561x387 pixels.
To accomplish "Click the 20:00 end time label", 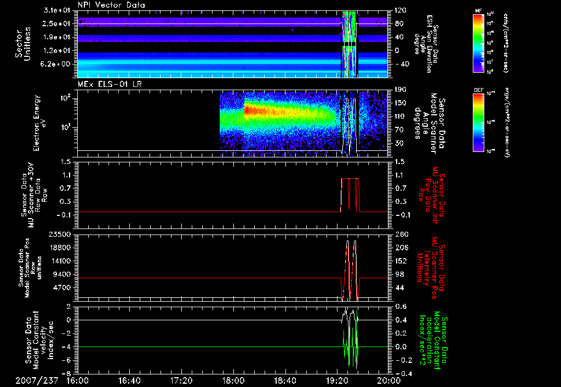I will (389, 380).
